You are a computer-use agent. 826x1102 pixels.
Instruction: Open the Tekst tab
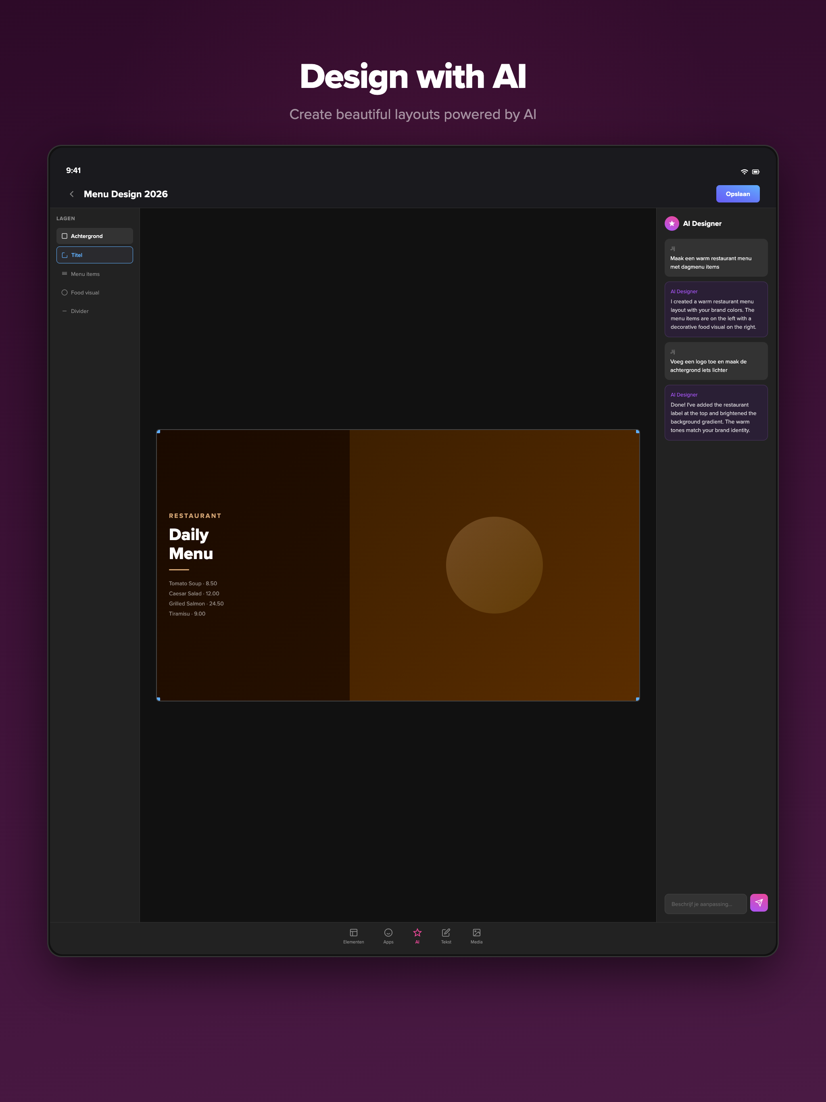click(446, 936)
